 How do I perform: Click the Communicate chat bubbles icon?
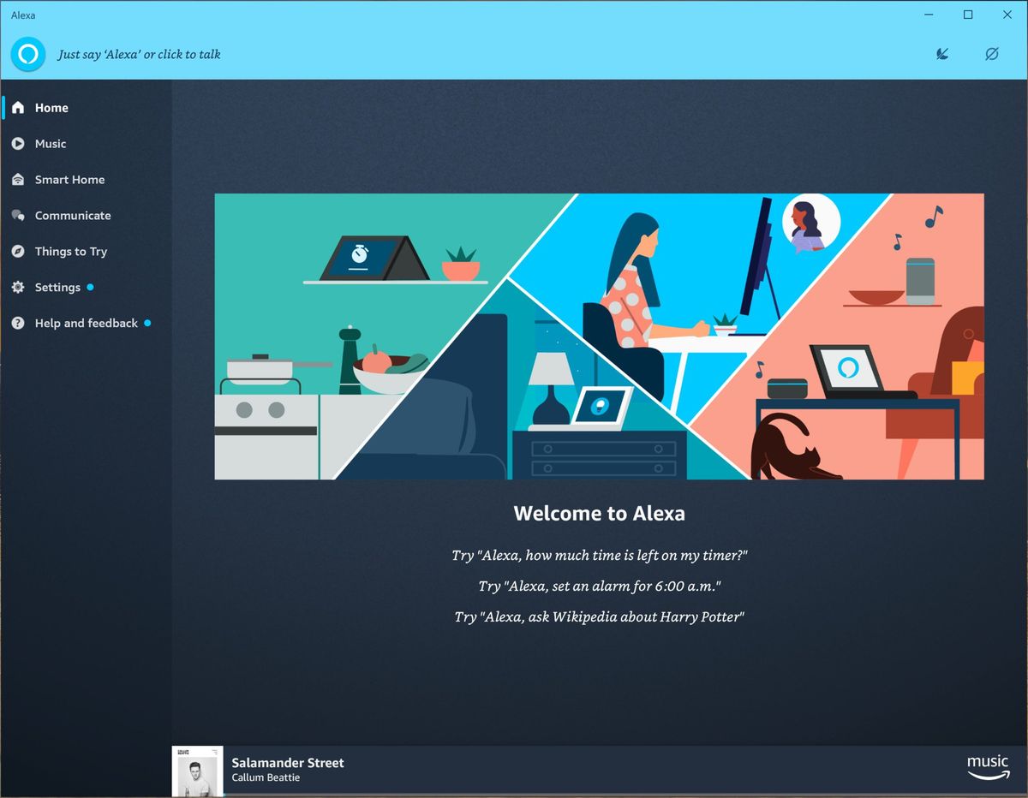coord(18,216)
